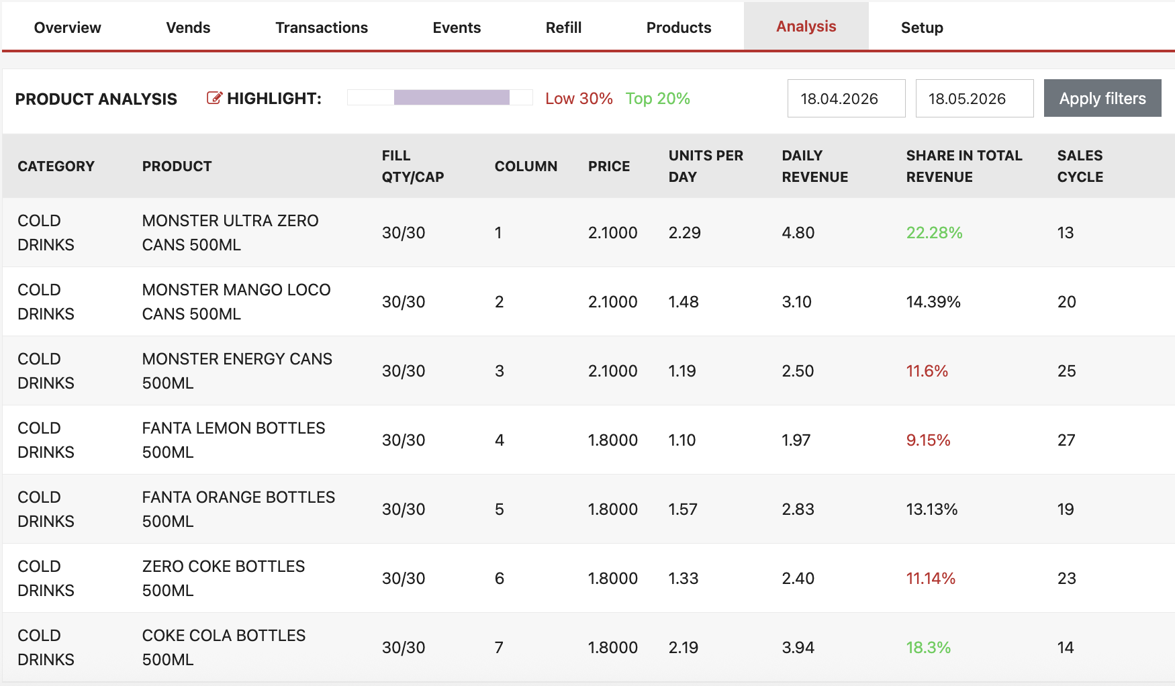The width and height of the screenshot is (1175, 686).
Task: Sort by CATEGORY column header
Action: (x=56, y=166)
